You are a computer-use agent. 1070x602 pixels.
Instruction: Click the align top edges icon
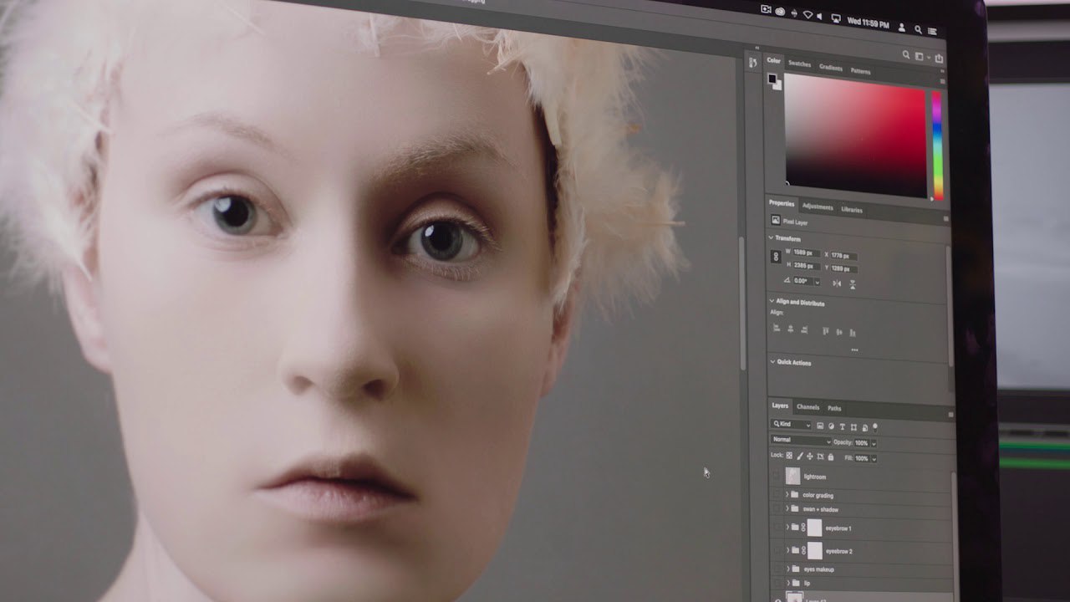pos(825,331)
